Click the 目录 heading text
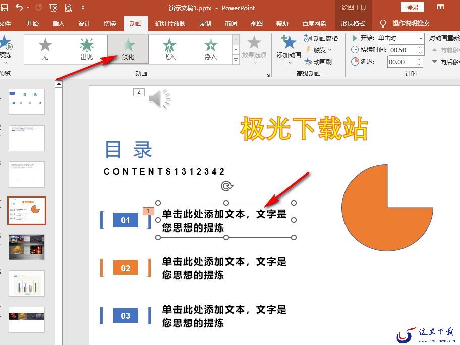The height and width of the screenshot is (345, 460). [x=129, y=150]
